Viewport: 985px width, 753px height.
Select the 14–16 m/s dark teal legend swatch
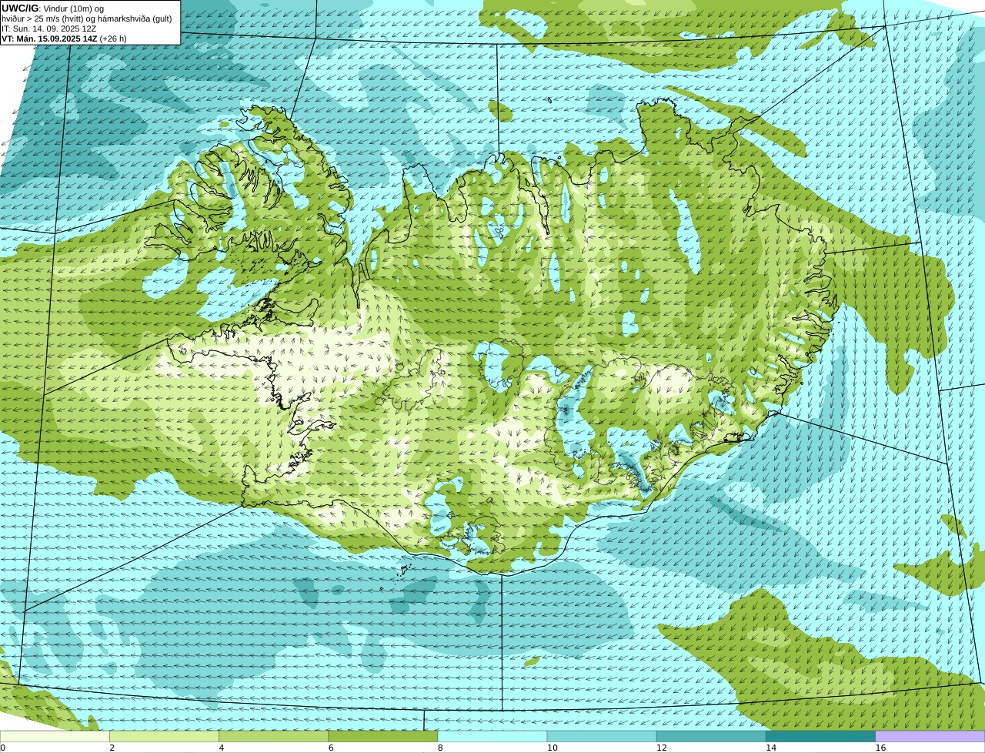[820, 736]
